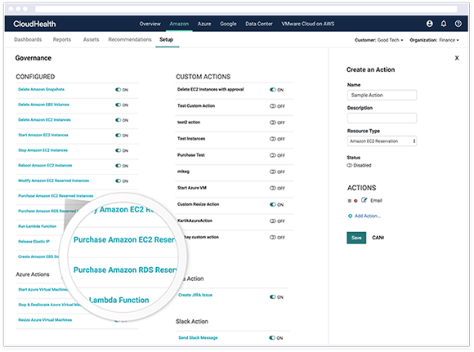Click the browser address bar

click(x=246, y=9)
